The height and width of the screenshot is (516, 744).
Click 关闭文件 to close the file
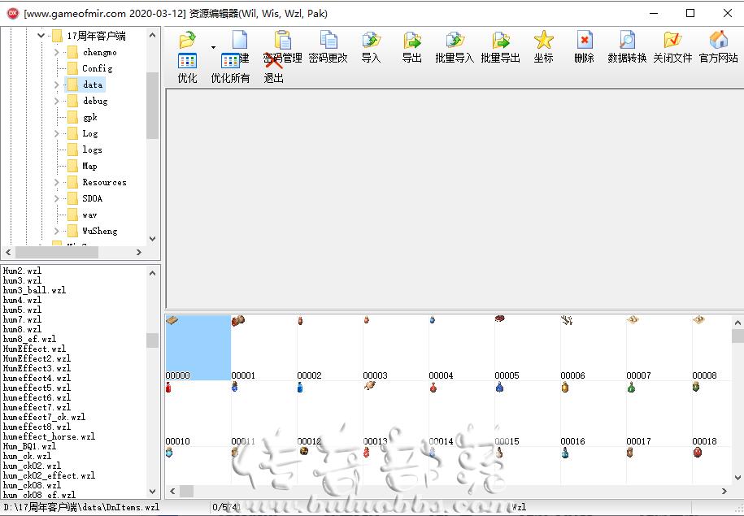(x=672, y=47)
